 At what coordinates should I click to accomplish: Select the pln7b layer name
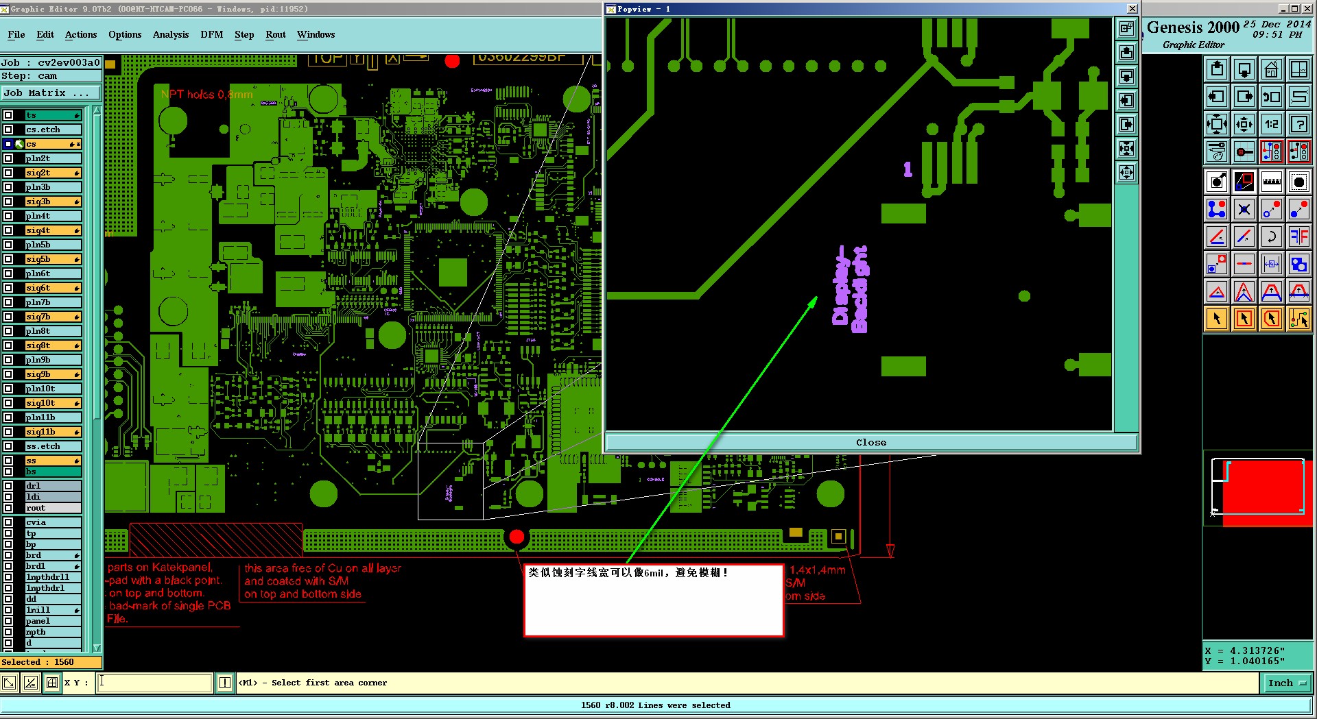(54, 302)
